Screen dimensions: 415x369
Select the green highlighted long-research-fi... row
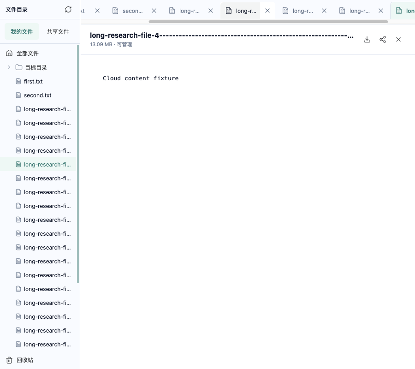38,164
